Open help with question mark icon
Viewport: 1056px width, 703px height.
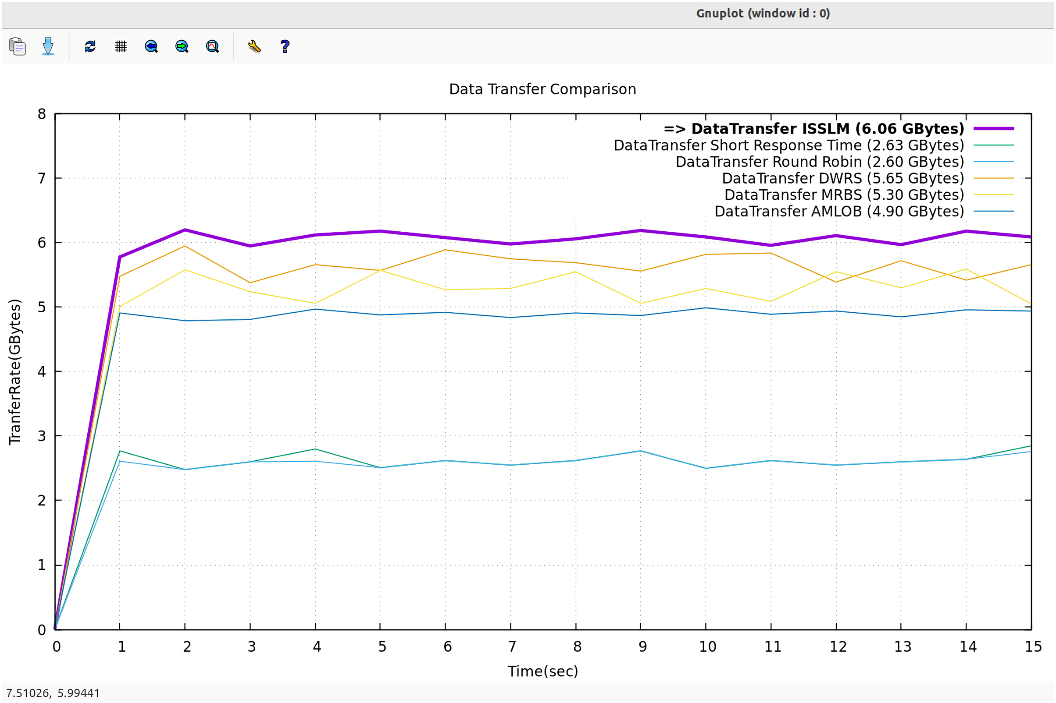coord(285,46)
